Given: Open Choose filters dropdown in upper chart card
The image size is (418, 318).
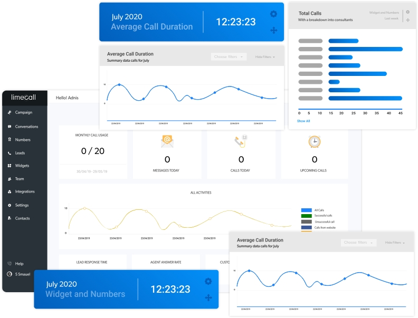Looking at the screenshot, I should 229,57.
